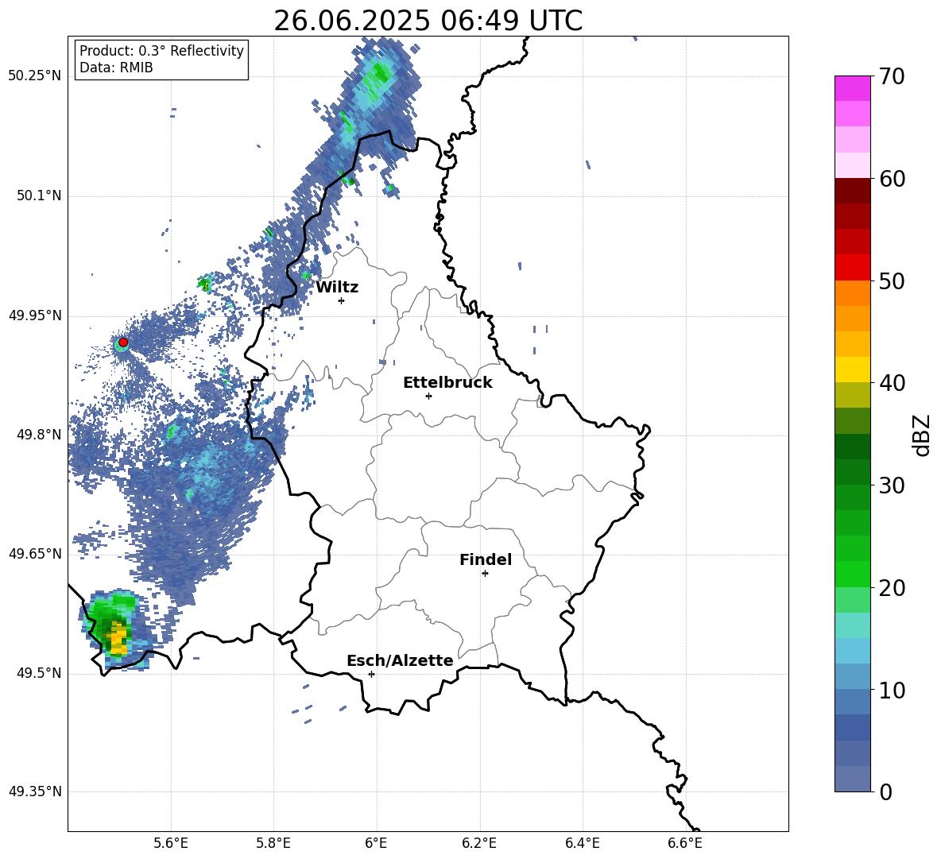The width and height of the screenshot is (941, 859).
Task: Click the 50.1°N latitude label
Action: [39, 196]
